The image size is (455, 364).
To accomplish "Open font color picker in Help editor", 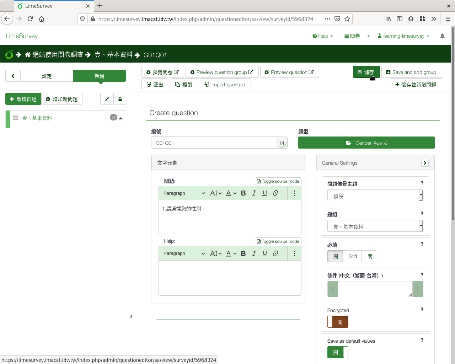I will (x=231, y=253).
